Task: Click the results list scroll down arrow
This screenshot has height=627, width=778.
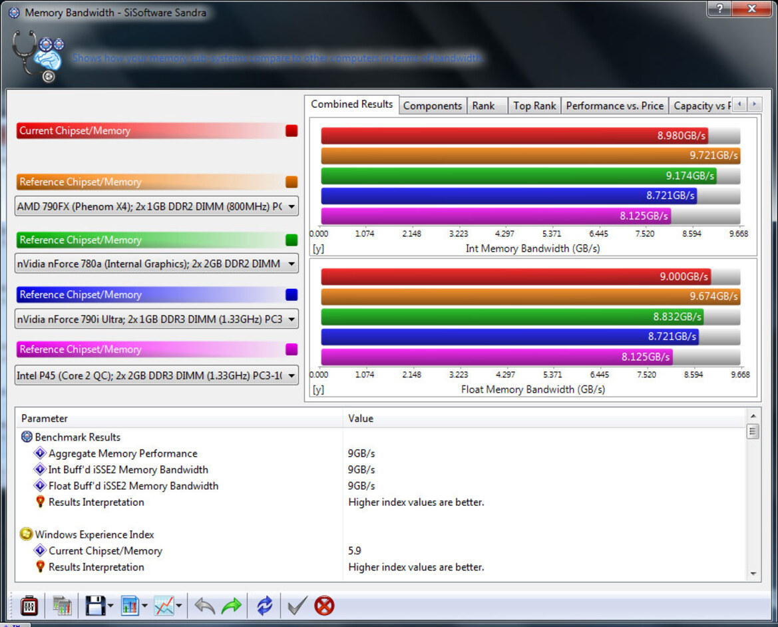Action: click(x=753, y=574)
